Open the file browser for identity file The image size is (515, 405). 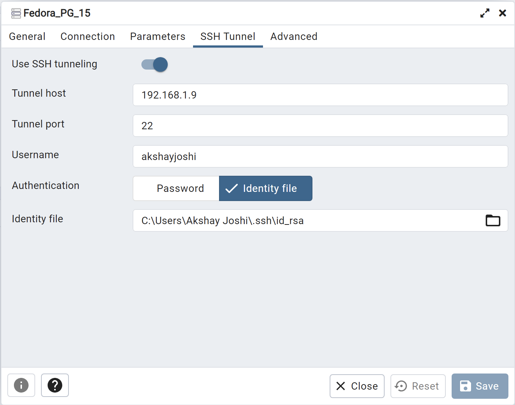[x=493, y=220]
